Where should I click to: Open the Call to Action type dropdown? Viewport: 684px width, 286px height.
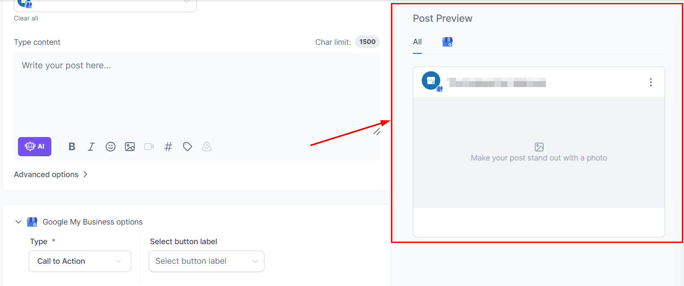point(80,261)
